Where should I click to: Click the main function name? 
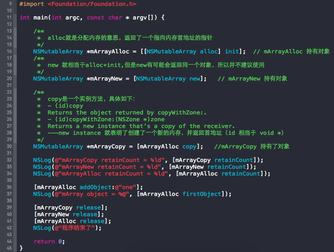(x=41, y=17)
